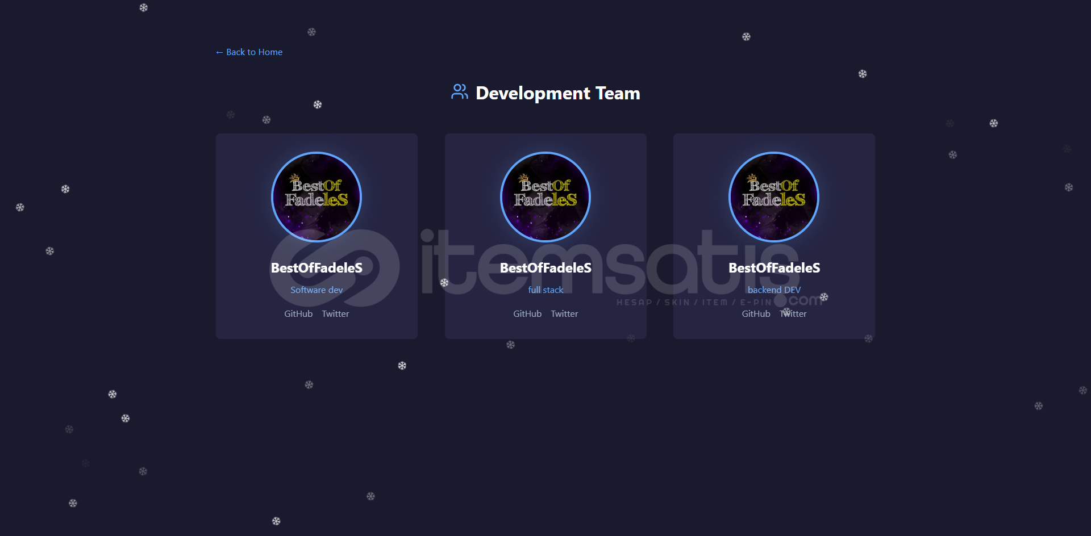Visit the full stack member's Twitter
1091x536 pixels.
coord(564,314)
